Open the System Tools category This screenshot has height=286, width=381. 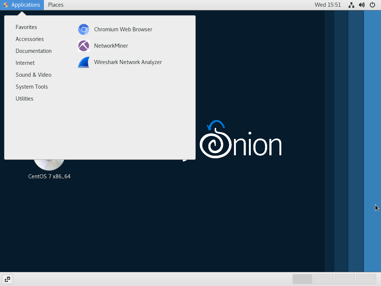[x=32, y=86]
